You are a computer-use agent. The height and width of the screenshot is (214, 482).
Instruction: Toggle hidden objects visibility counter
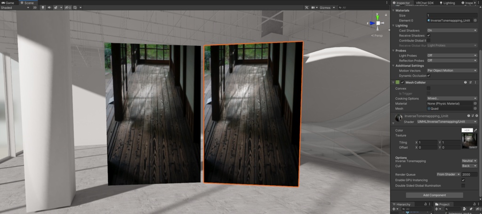tap(68, 8)
